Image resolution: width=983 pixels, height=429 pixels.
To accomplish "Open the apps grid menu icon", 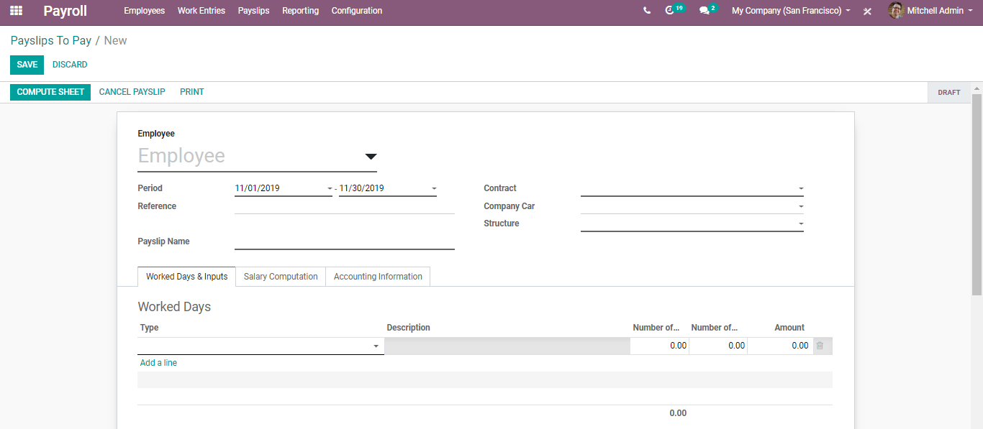I will tap(16, 11).
